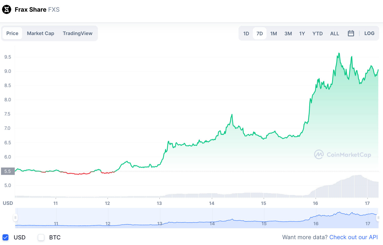Switch chart to 3M range
The width and height of the screenshot is (383, 245).
[x=288, y=34]
